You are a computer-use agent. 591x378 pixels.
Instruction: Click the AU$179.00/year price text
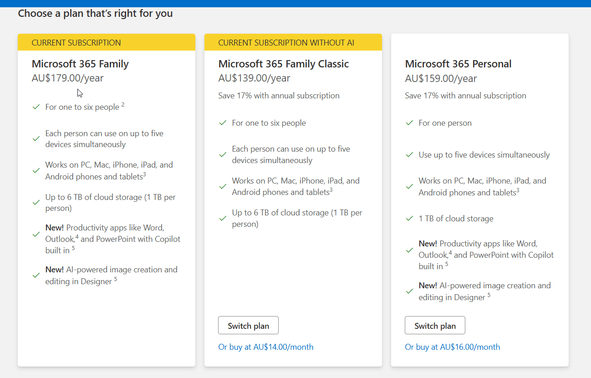68,78
